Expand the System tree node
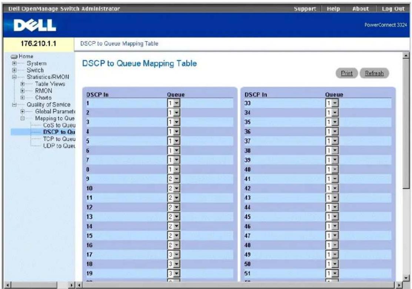 tap(14, 64)
